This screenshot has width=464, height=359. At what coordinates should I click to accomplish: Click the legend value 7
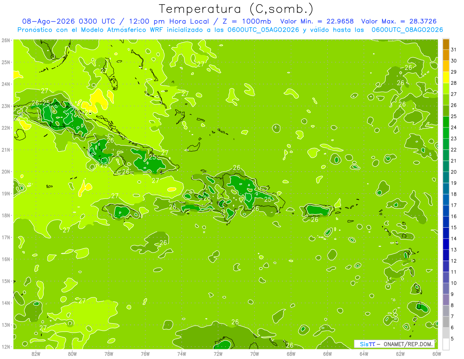pos(453,316)
